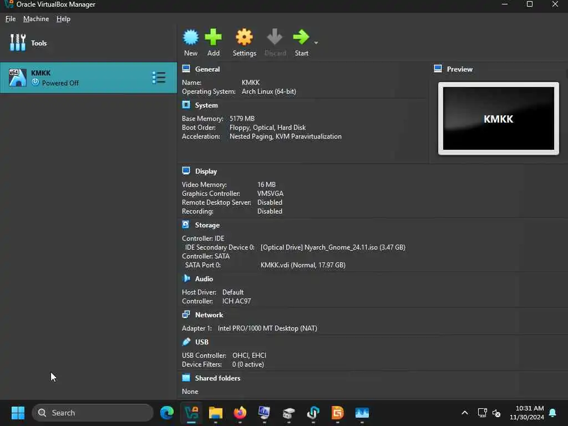This screenshot has height=426, width=568.
Task: Open File Explorer from the taskbar
Action: coord(216,413)
